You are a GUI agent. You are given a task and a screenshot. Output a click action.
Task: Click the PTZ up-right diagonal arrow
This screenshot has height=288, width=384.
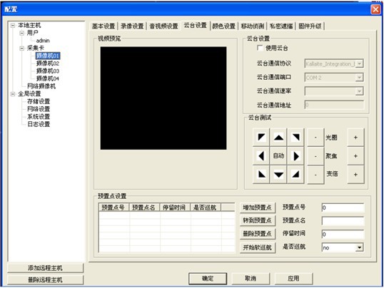pyautogui.click(x=295, y=138)
